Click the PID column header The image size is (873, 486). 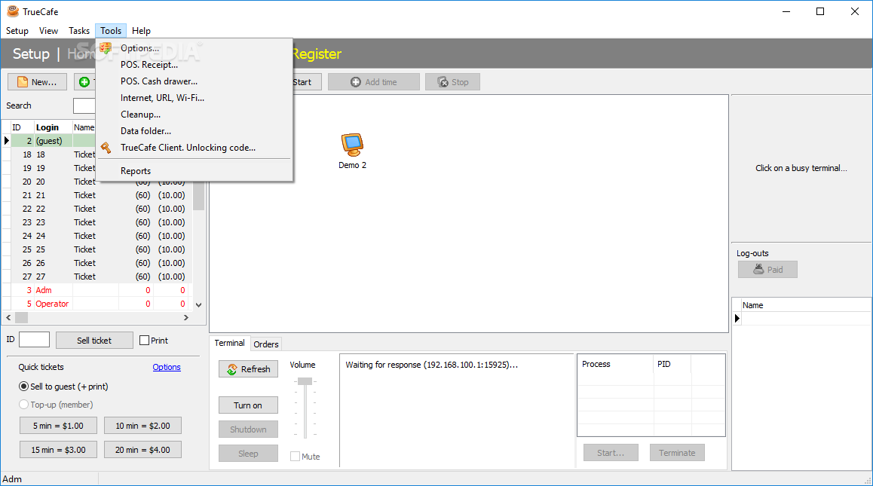pyautogui.click(x=672, y=364)
